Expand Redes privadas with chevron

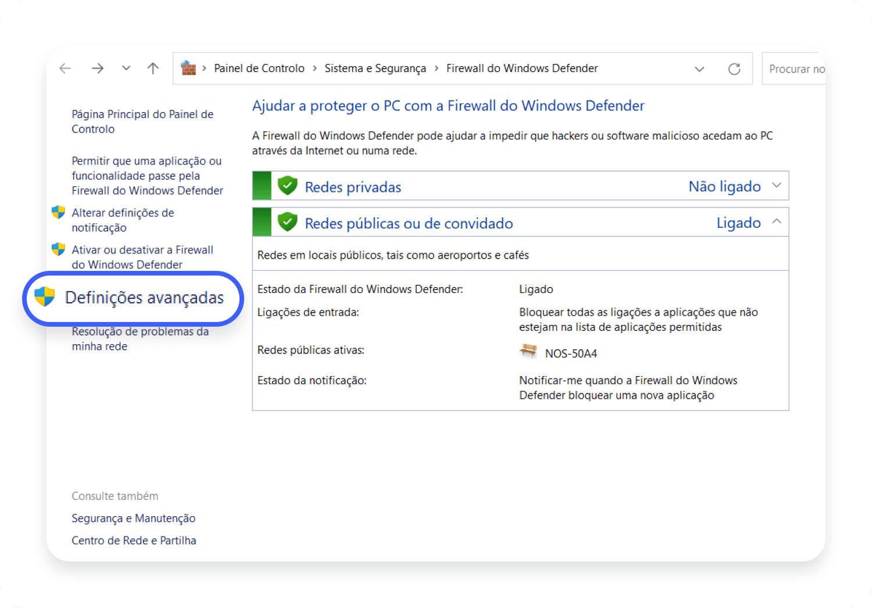(x=777, y=185)
